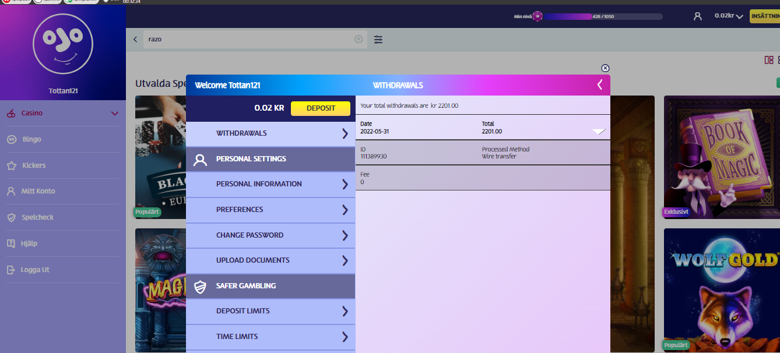Open the Book of Magic game thumbnail
The width and height of the screenshot is (780, 353).
click(x=722, y=157)
